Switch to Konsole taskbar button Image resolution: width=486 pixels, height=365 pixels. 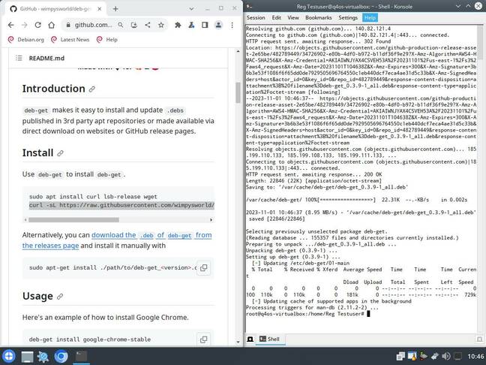81,356
